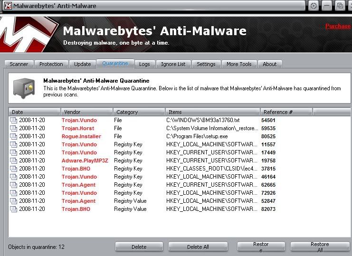Click the quarantine safe icon
Screen dimensions: 352x256
[25, 88]
